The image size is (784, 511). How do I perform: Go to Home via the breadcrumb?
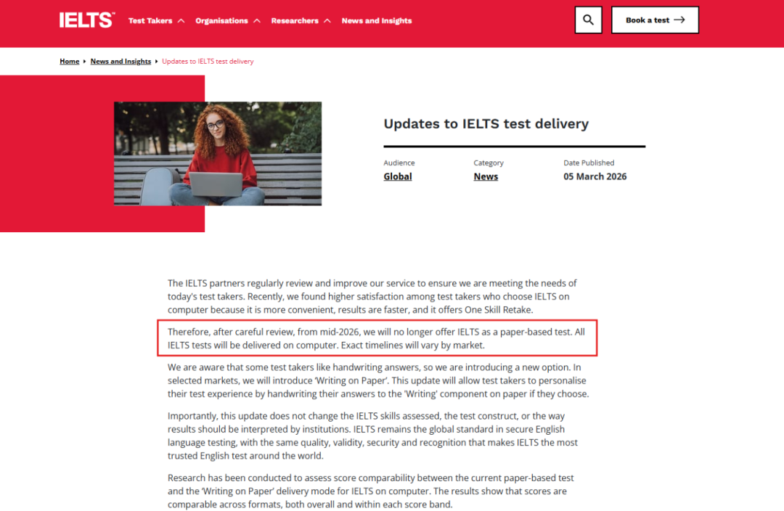(70, 62)
